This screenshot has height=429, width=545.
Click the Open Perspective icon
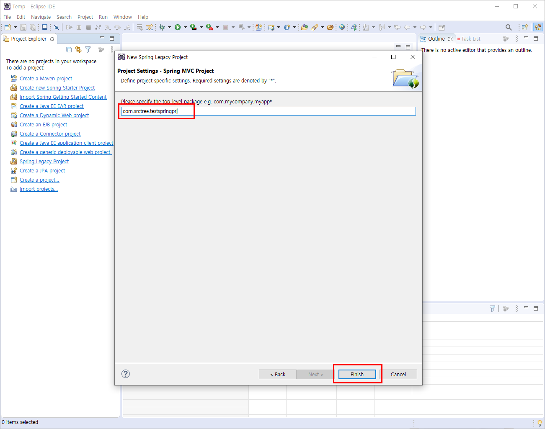pyautogui.click(x=524, y=27)
